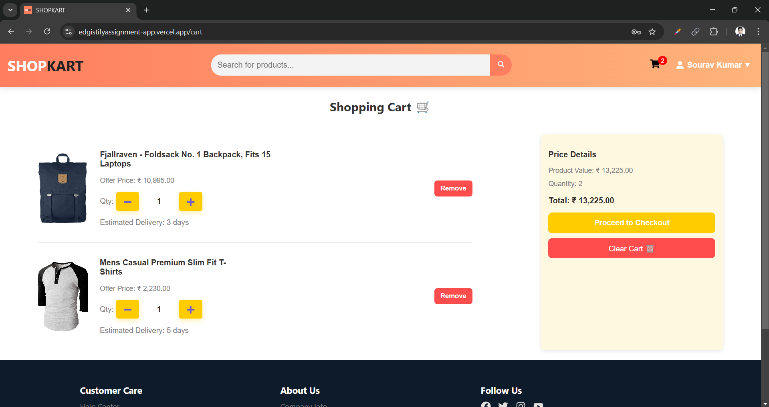
Task: Open the tab search dropdown arrow
Action: [x=10, y=10]
